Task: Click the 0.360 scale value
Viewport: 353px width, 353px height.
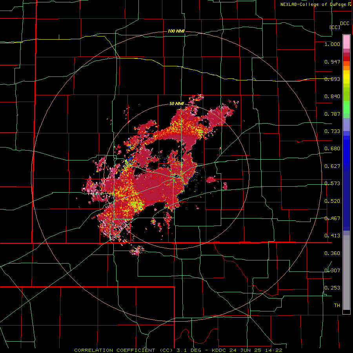Action: 332,253
